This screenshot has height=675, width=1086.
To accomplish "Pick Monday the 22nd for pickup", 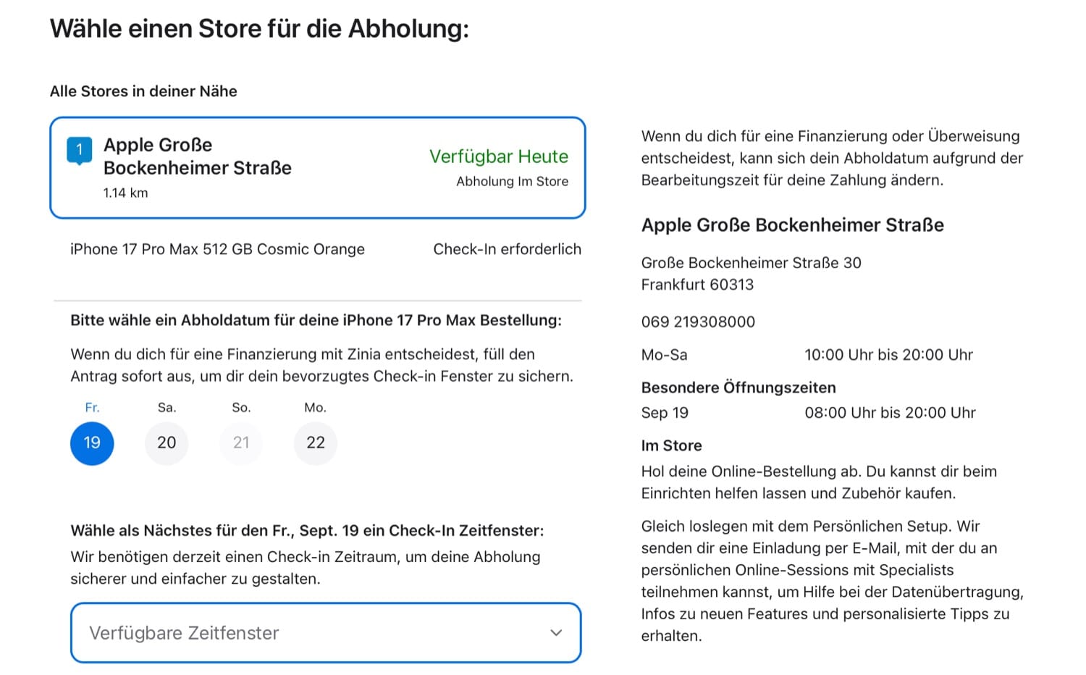I will tap(316, 443).
